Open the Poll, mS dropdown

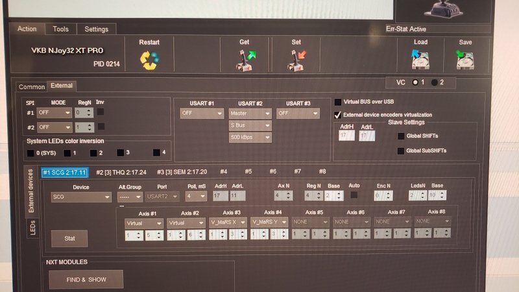point(196,197)
